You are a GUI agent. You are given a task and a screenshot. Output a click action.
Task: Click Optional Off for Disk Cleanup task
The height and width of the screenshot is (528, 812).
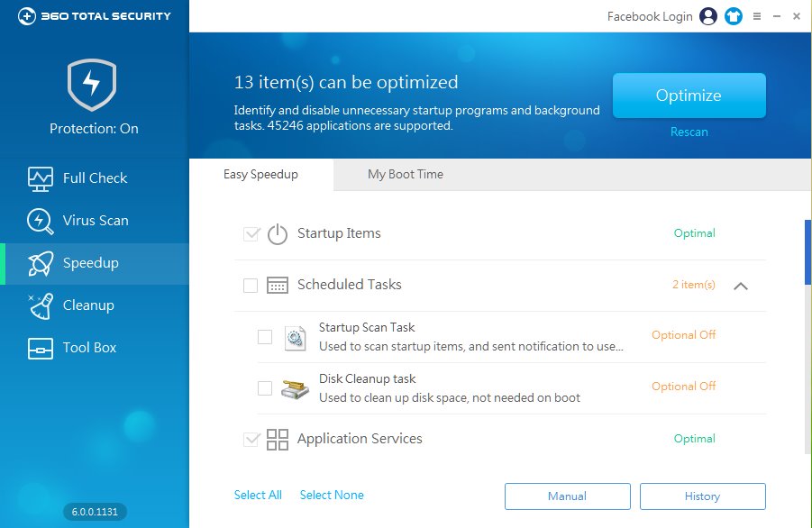(x=683, y=387)
